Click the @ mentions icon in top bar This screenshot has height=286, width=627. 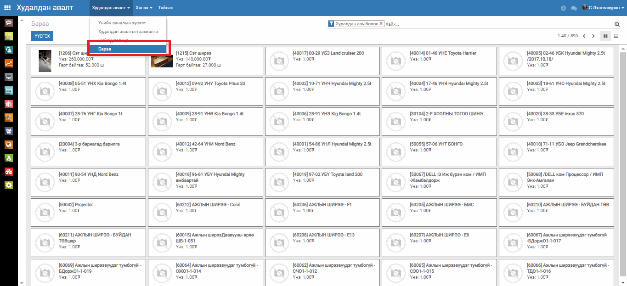click(x=563, y=8)
